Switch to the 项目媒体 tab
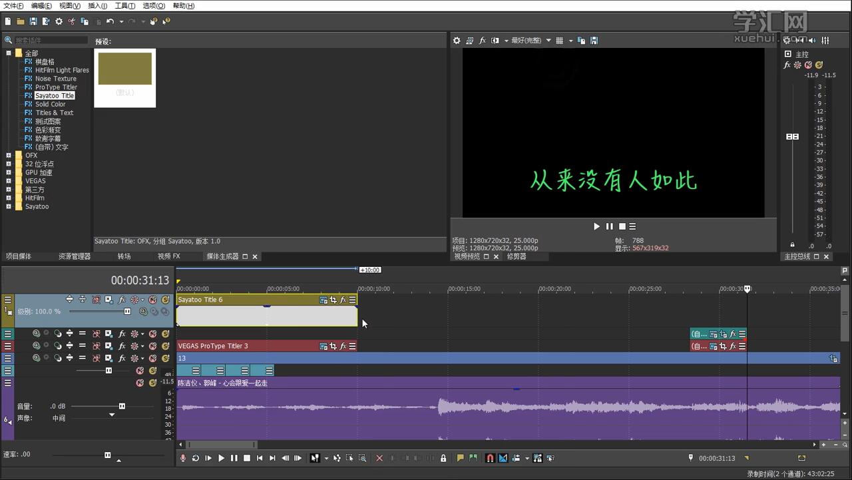Viewport: 852px width, 480px height. coord(19,256)
